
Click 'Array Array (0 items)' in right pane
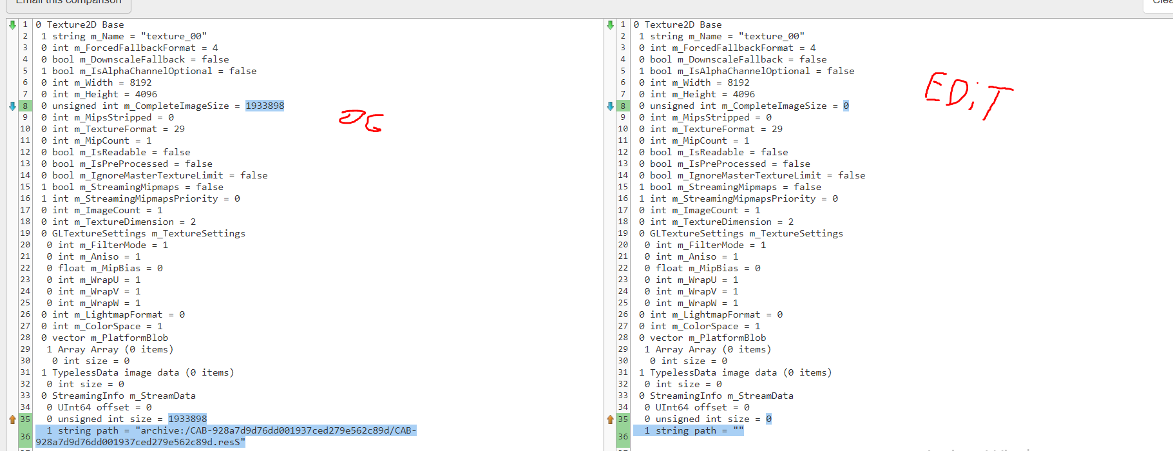click(708, 349)
